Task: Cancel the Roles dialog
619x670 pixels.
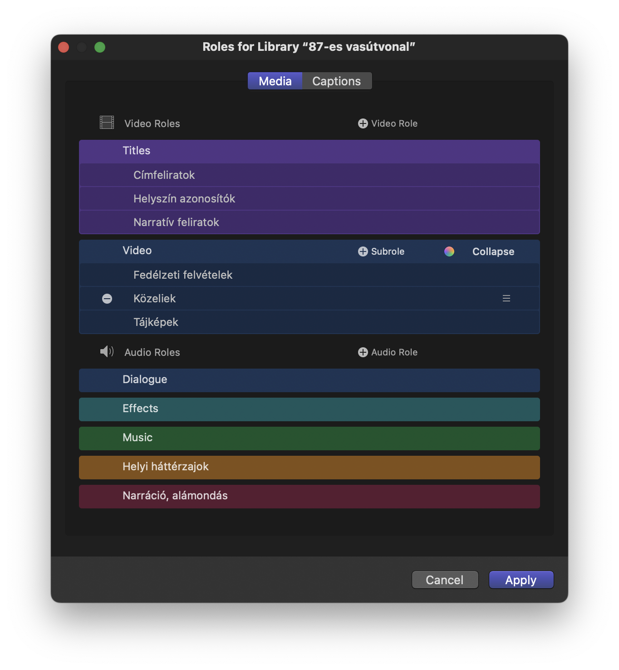Action: point(445,580)
